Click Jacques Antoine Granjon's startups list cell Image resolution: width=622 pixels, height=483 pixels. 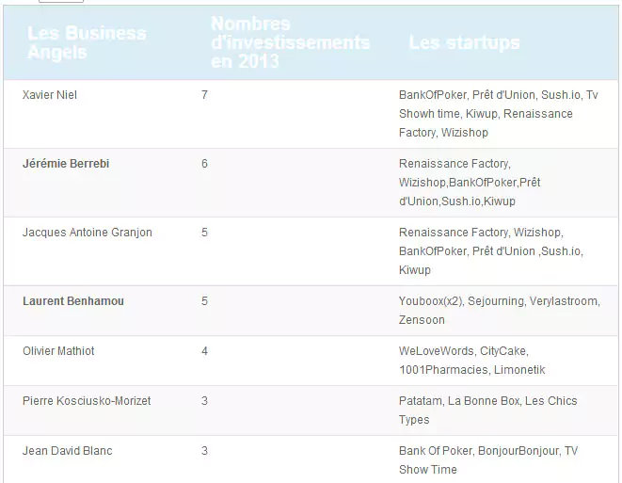[492, 251]
